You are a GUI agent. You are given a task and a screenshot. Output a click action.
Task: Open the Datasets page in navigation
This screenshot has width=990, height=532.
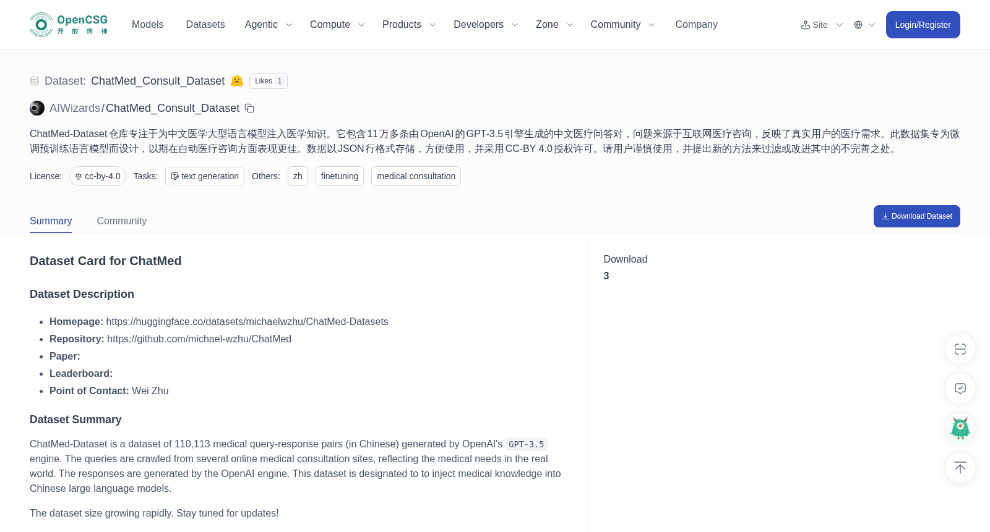click(205, 25)
